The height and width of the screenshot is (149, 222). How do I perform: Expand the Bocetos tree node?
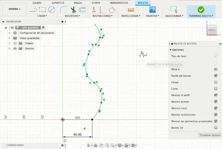(x=9, y=49)
